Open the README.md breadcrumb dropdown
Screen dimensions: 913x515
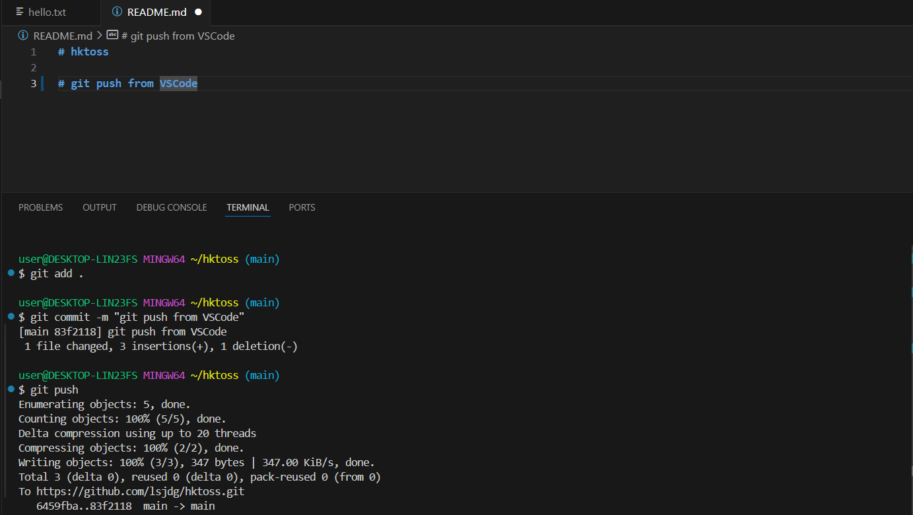coord(63,36)
